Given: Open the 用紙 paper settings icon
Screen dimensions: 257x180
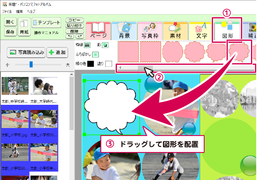Looking at the screenshot, I should (24, 27).
